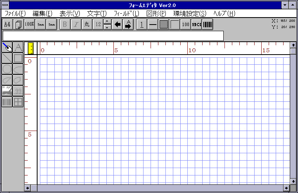Toggle bold text formatting

point(65,24)
